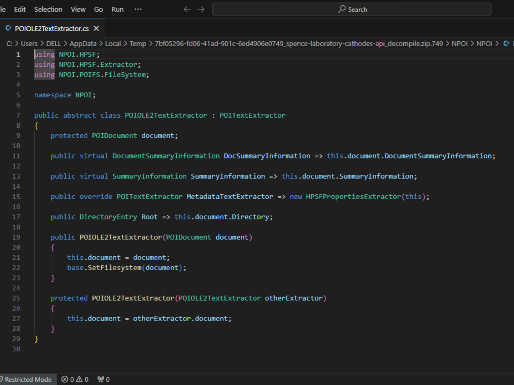Open the first NPOI breadcrumb segment
Screen dimensions: 514x385
coord(459,43)
